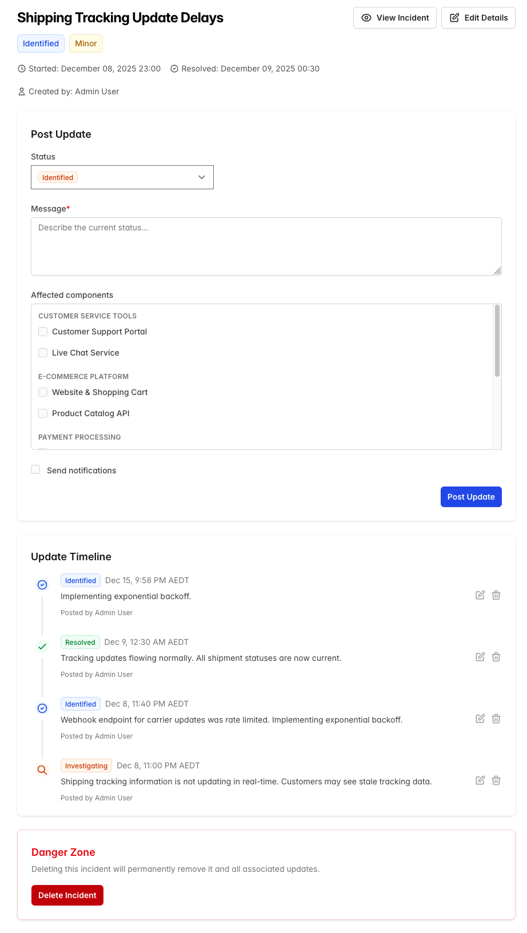
Task: Click the clock icon beside the Started timestamp
Action: (21, 68)
